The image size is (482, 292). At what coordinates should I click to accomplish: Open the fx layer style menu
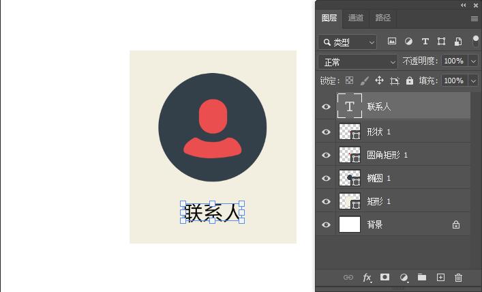(367, 278)
